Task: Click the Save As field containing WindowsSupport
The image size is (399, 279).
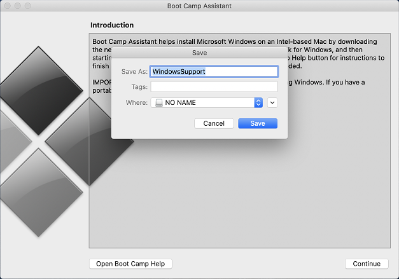Action: (x=214, y=72)
